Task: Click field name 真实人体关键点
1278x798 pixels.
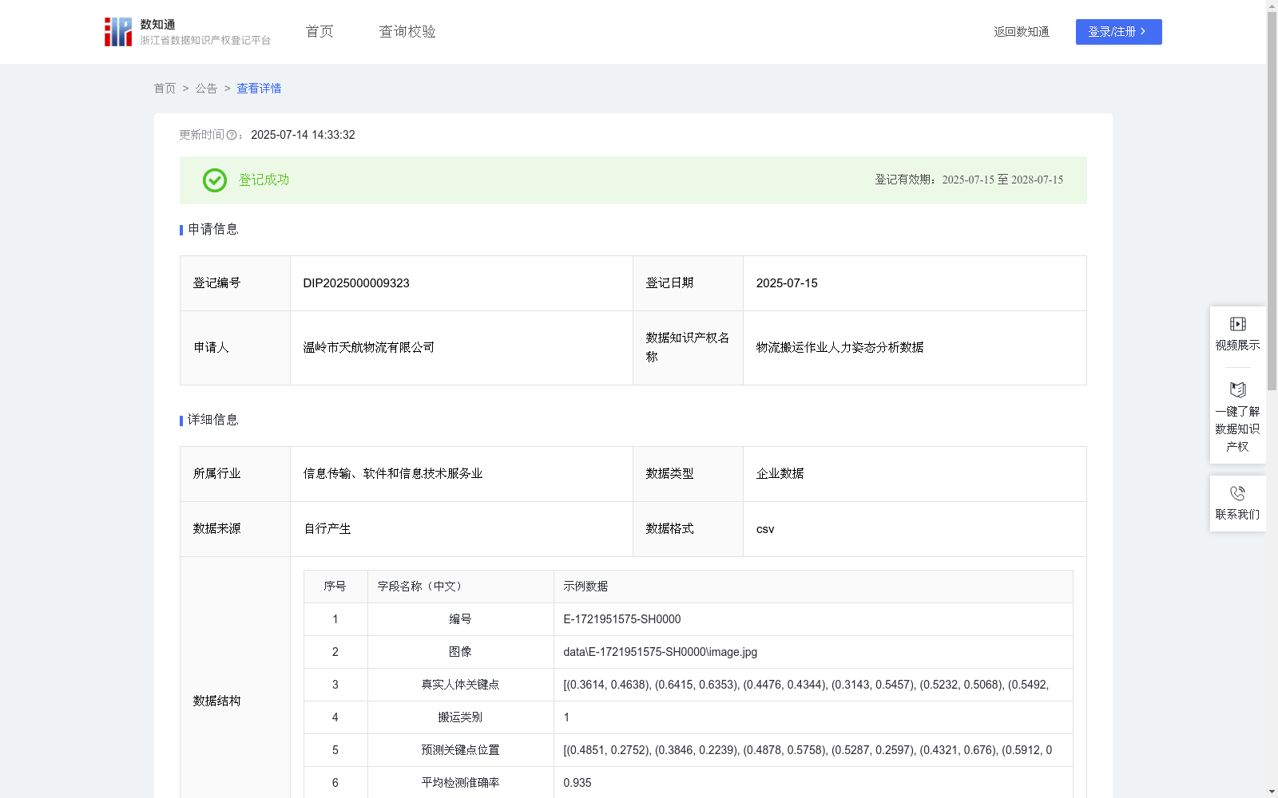Action: pyautogui.click(x=460, y=685)
